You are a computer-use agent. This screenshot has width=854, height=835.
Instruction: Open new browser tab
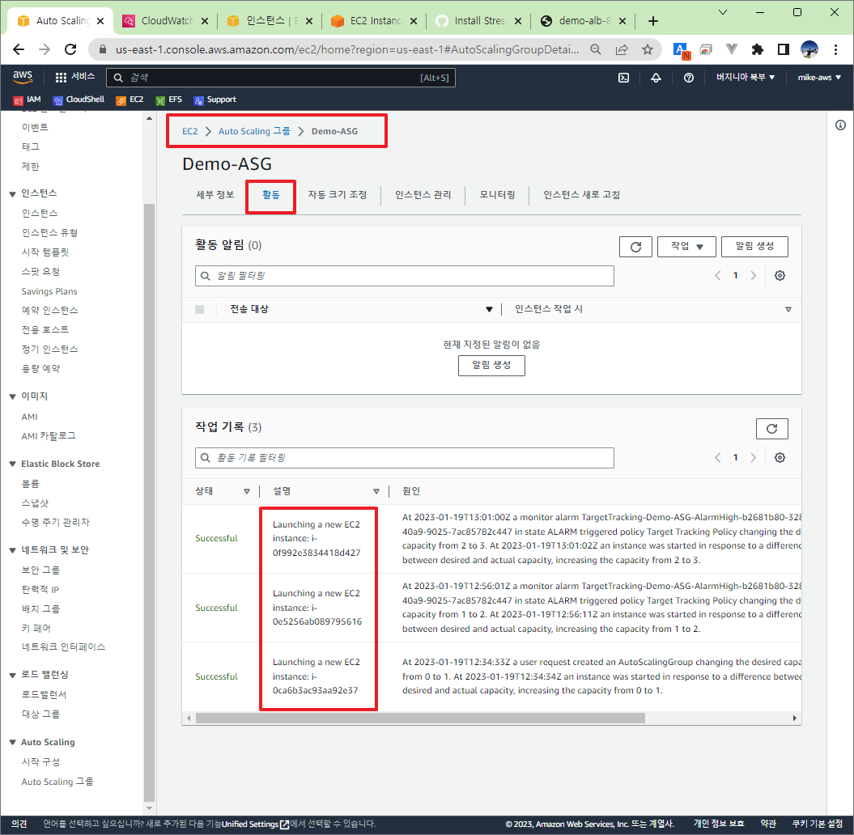(653, 21)
